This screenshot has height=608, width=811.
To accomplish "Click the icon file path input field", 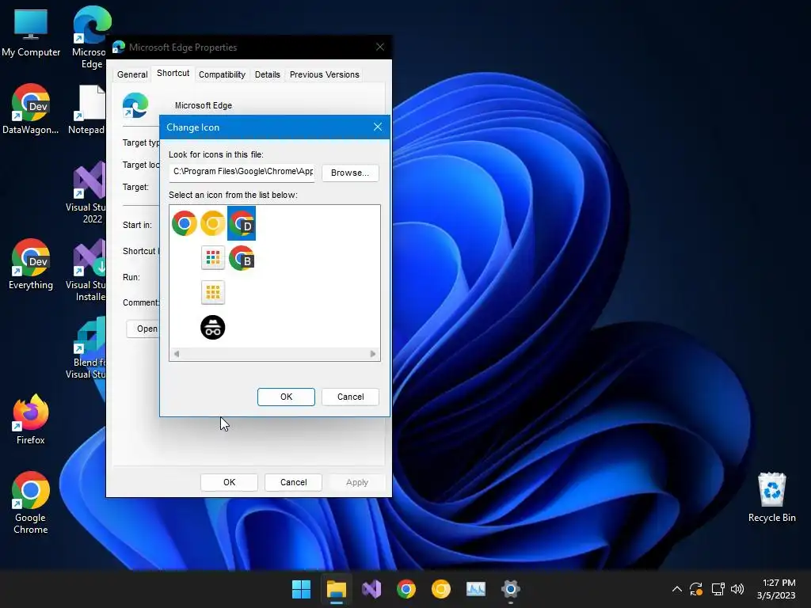I will [242, 172].
